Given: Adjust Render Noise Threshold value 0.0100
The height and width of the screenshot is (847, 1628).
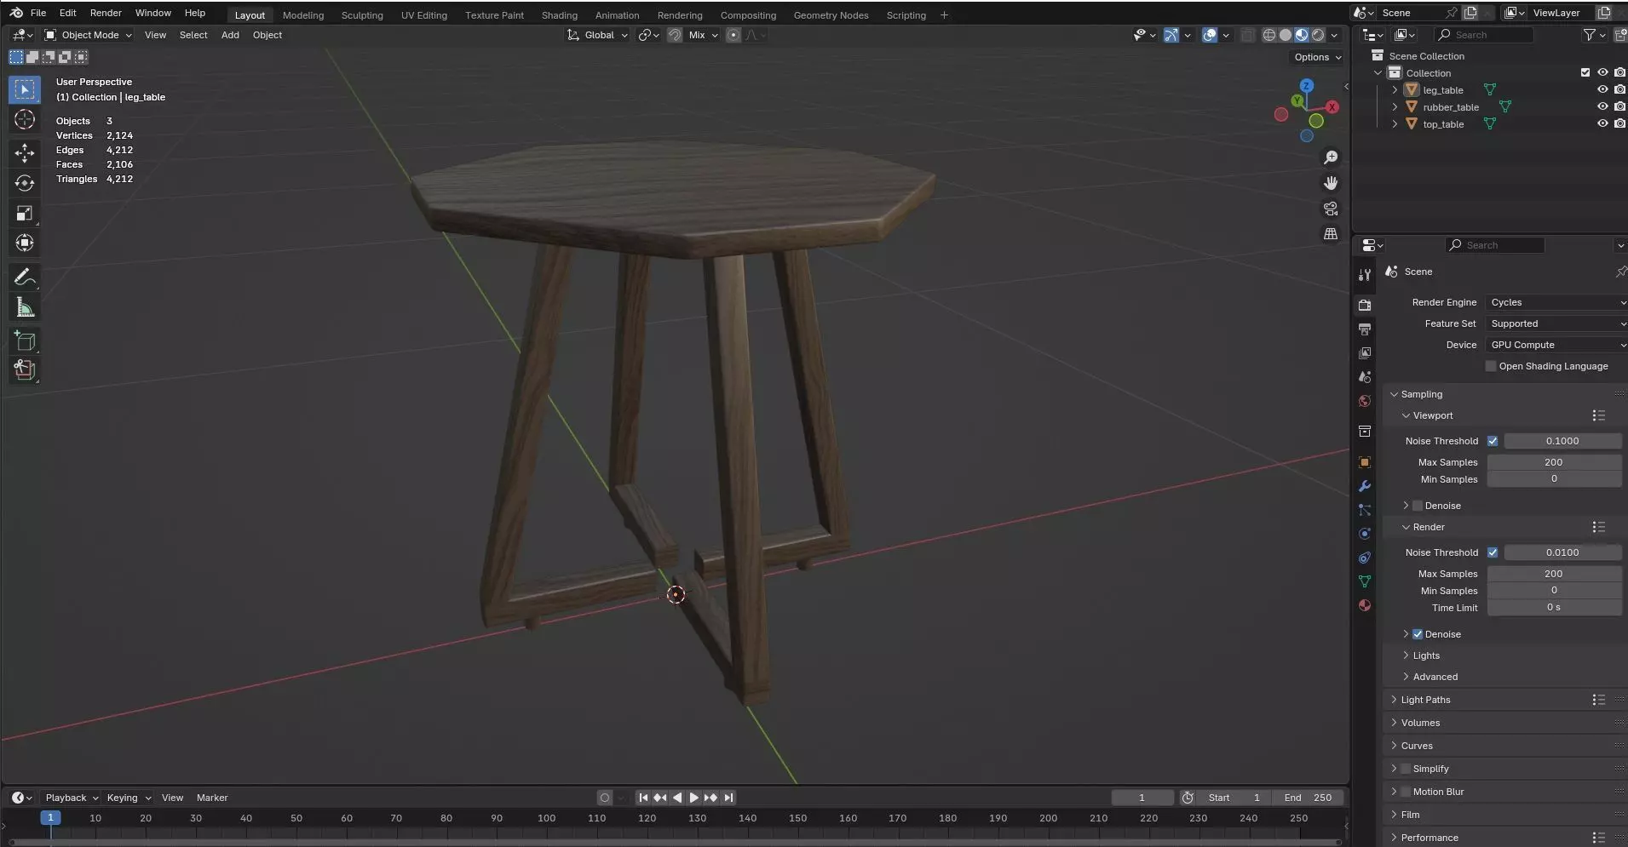Looking at the screenshot, I should point(1562,552).
